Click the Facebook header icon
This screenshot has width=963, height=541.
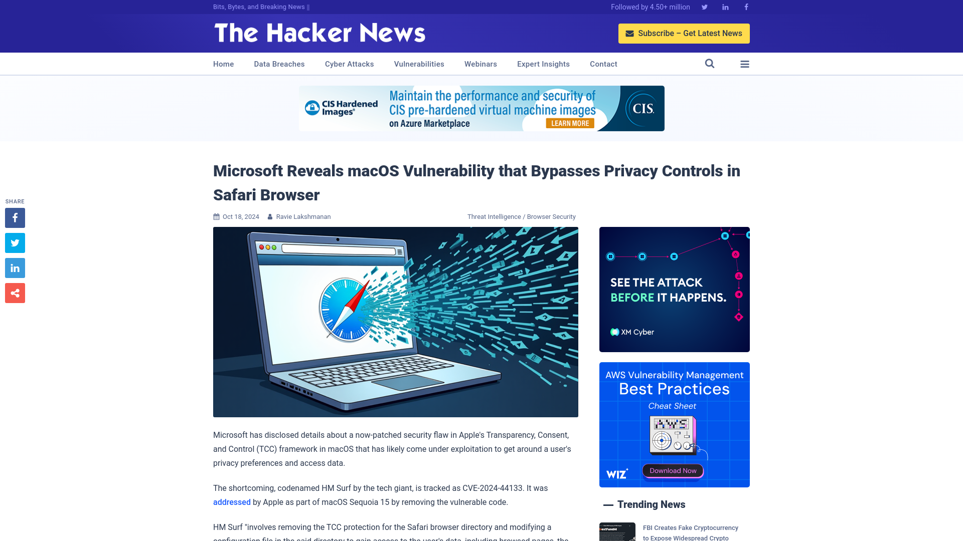746,7
